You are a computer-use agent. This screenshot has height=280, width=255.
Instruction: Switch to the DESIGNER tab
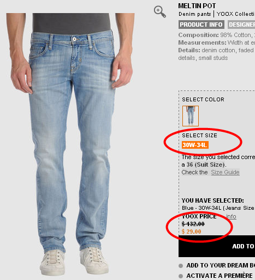point(241,25)
